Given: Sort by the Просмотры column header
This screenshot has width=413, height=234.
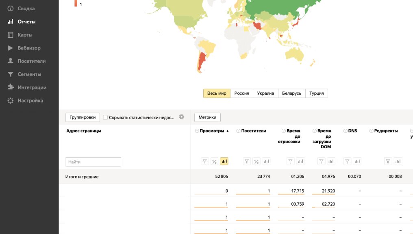Looking at the screenshot, I should tap(212, 131).
